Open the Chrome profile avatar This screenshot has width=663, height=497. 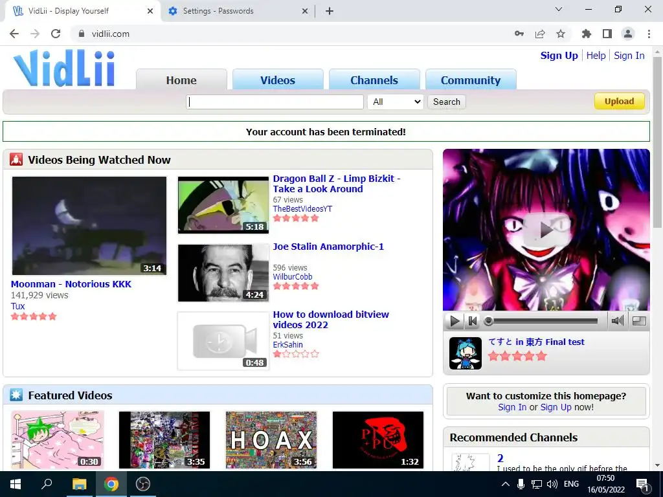coord(628,34)
